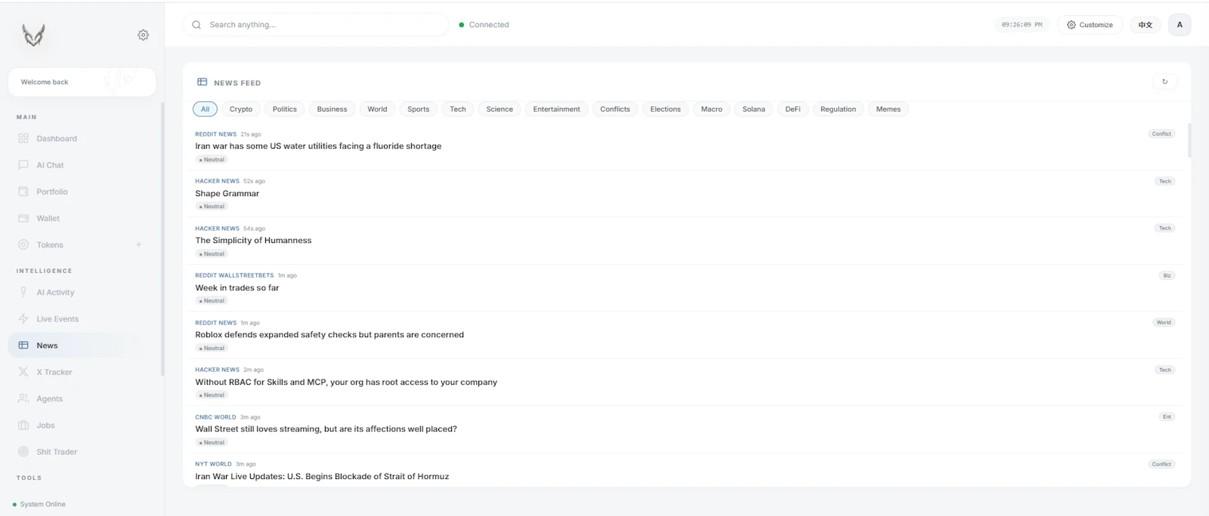Switch language with 中文 button
This screenshot has height=516, width=1209.
click(x=1146, y=25)
